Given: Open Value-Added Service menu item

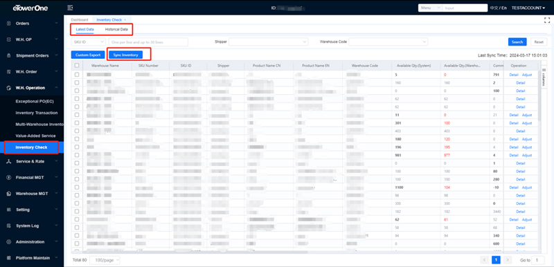Looking at the screenshot, I should tap(35, 136).
